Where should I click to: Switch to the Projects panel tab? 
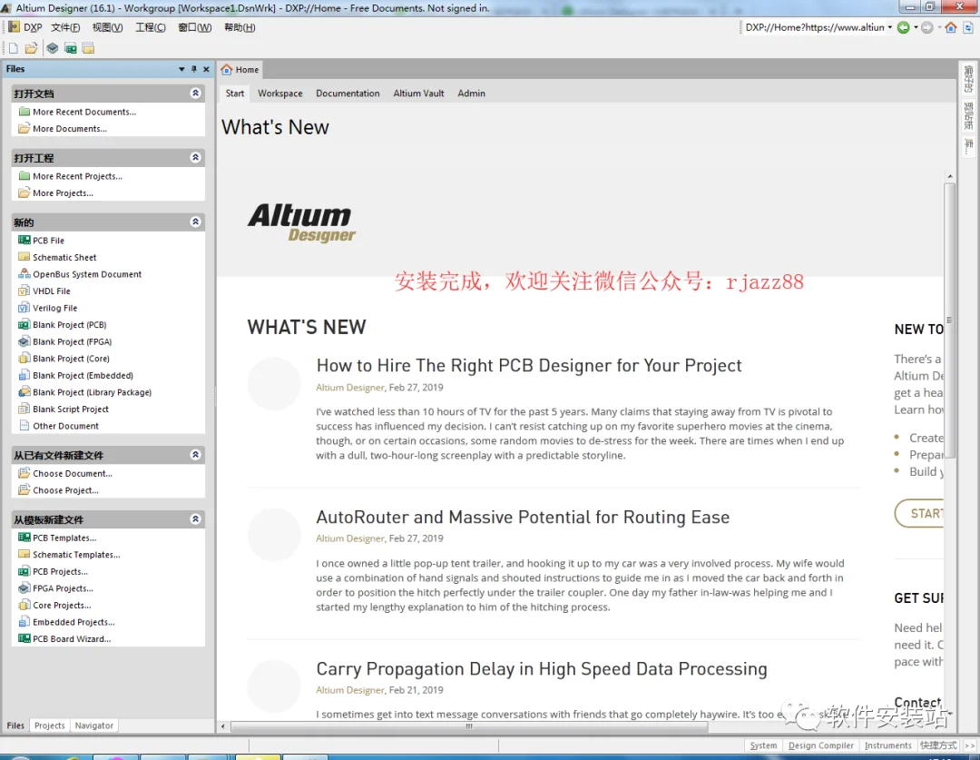pyautogui.click(x=49, y=725)
